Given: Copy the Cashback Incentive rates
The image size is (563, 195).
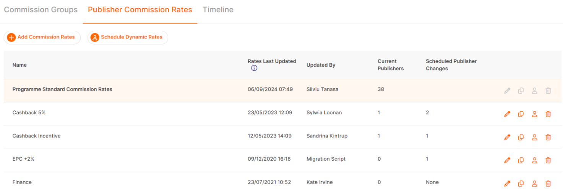Looking at the screenshot, I should pyautogui.click(x=521, y=137).
